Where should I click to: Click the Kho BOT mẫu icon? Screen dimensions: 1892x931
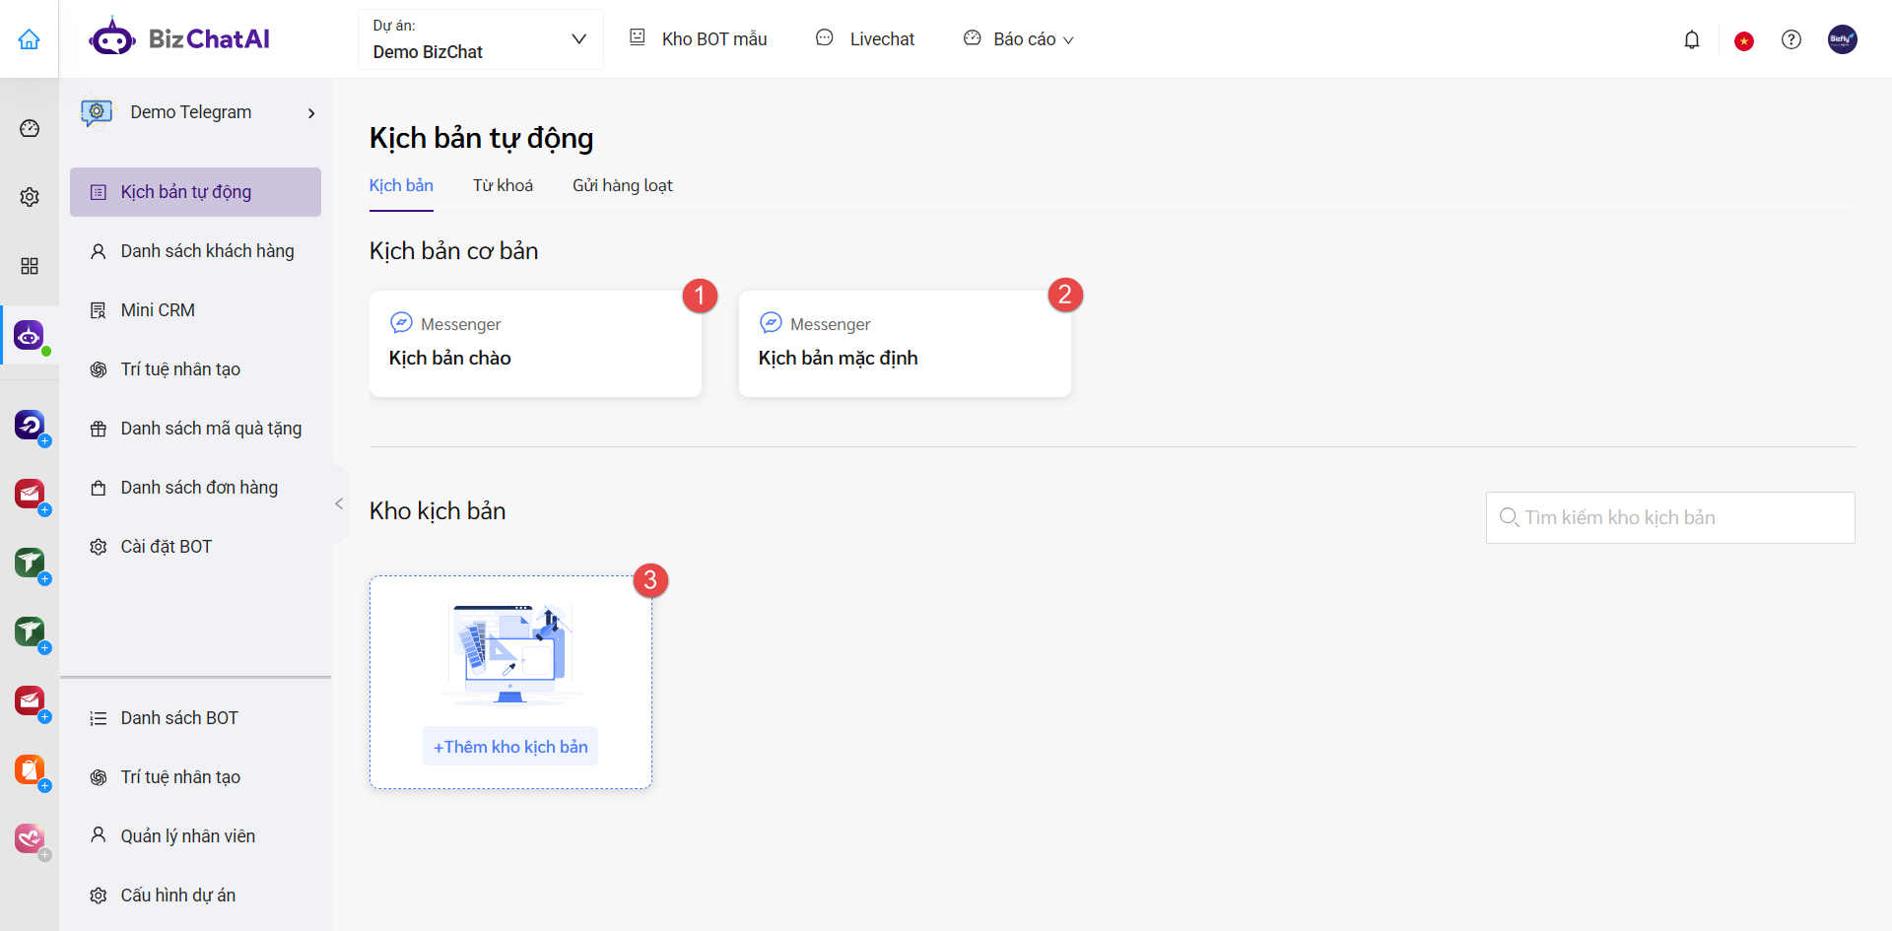pos(638,37)
